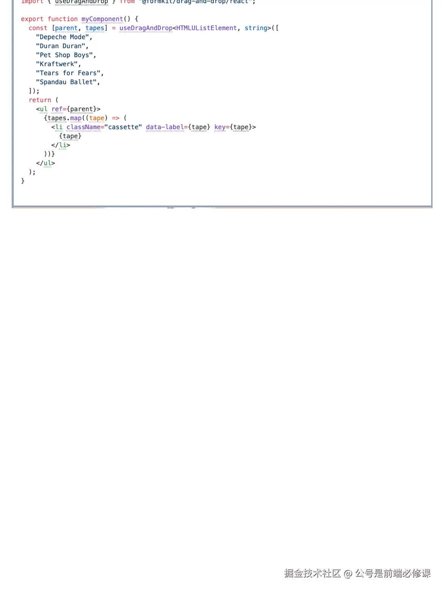Click the data-label attribute
Image resolution: width=444 pixels, height=592 pixels.
pyautogui.click(x=165, y=127)
